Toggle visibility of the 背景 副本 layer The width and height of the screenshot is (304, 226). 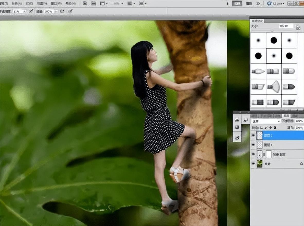(253, 154)
